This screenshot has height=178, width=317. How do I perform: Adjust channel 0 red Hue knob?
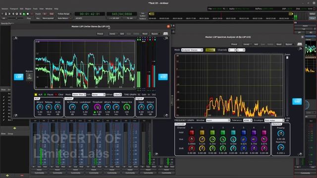(192, 139)
